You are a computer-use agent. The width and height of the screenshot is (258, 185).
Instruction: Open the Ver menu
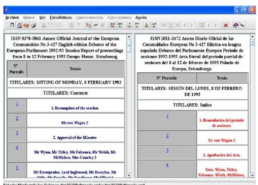point(42,17)
